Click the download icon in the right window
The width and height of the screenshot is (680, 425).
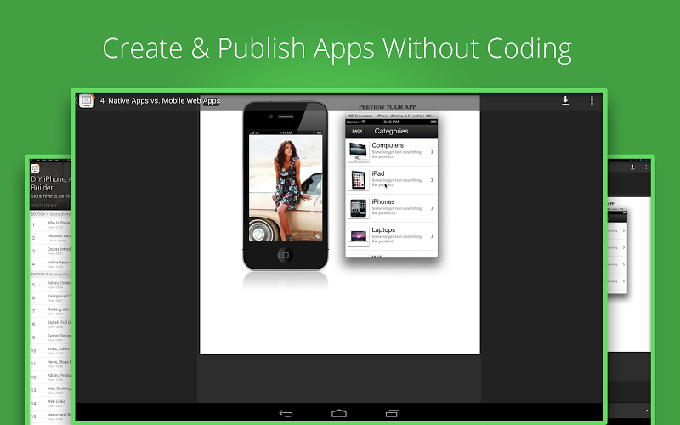(x=632, y=167)
